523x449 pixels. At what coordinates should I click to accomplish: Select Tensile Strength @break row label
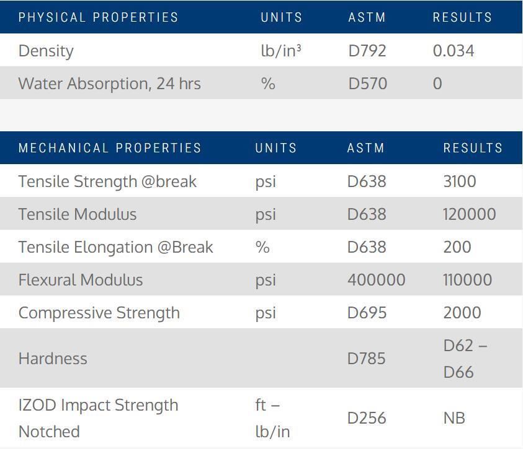tap(107, 181)
